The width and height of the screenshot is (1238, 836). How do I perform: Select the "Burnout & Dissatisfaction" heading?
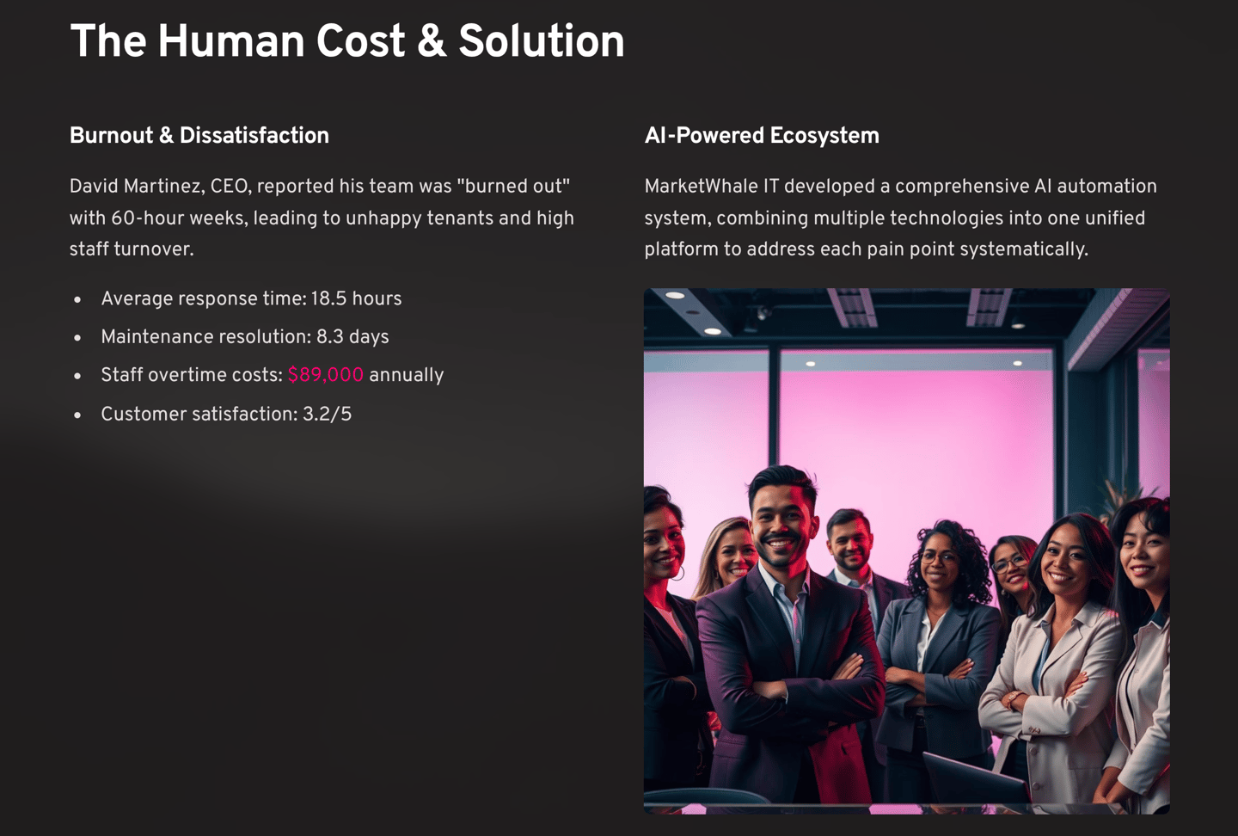click(x=199, y=136)
